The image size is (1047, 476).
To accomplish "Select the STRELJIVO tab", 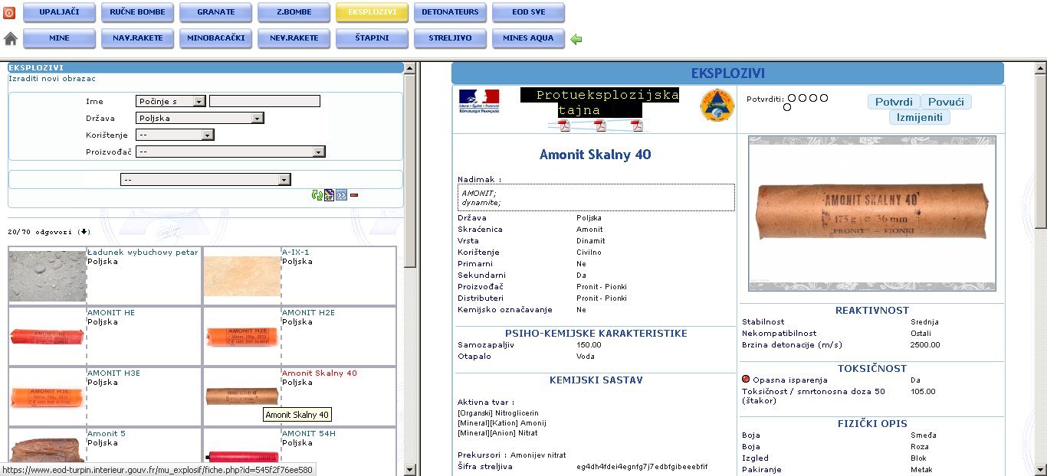I will click(x=451, y=38).
